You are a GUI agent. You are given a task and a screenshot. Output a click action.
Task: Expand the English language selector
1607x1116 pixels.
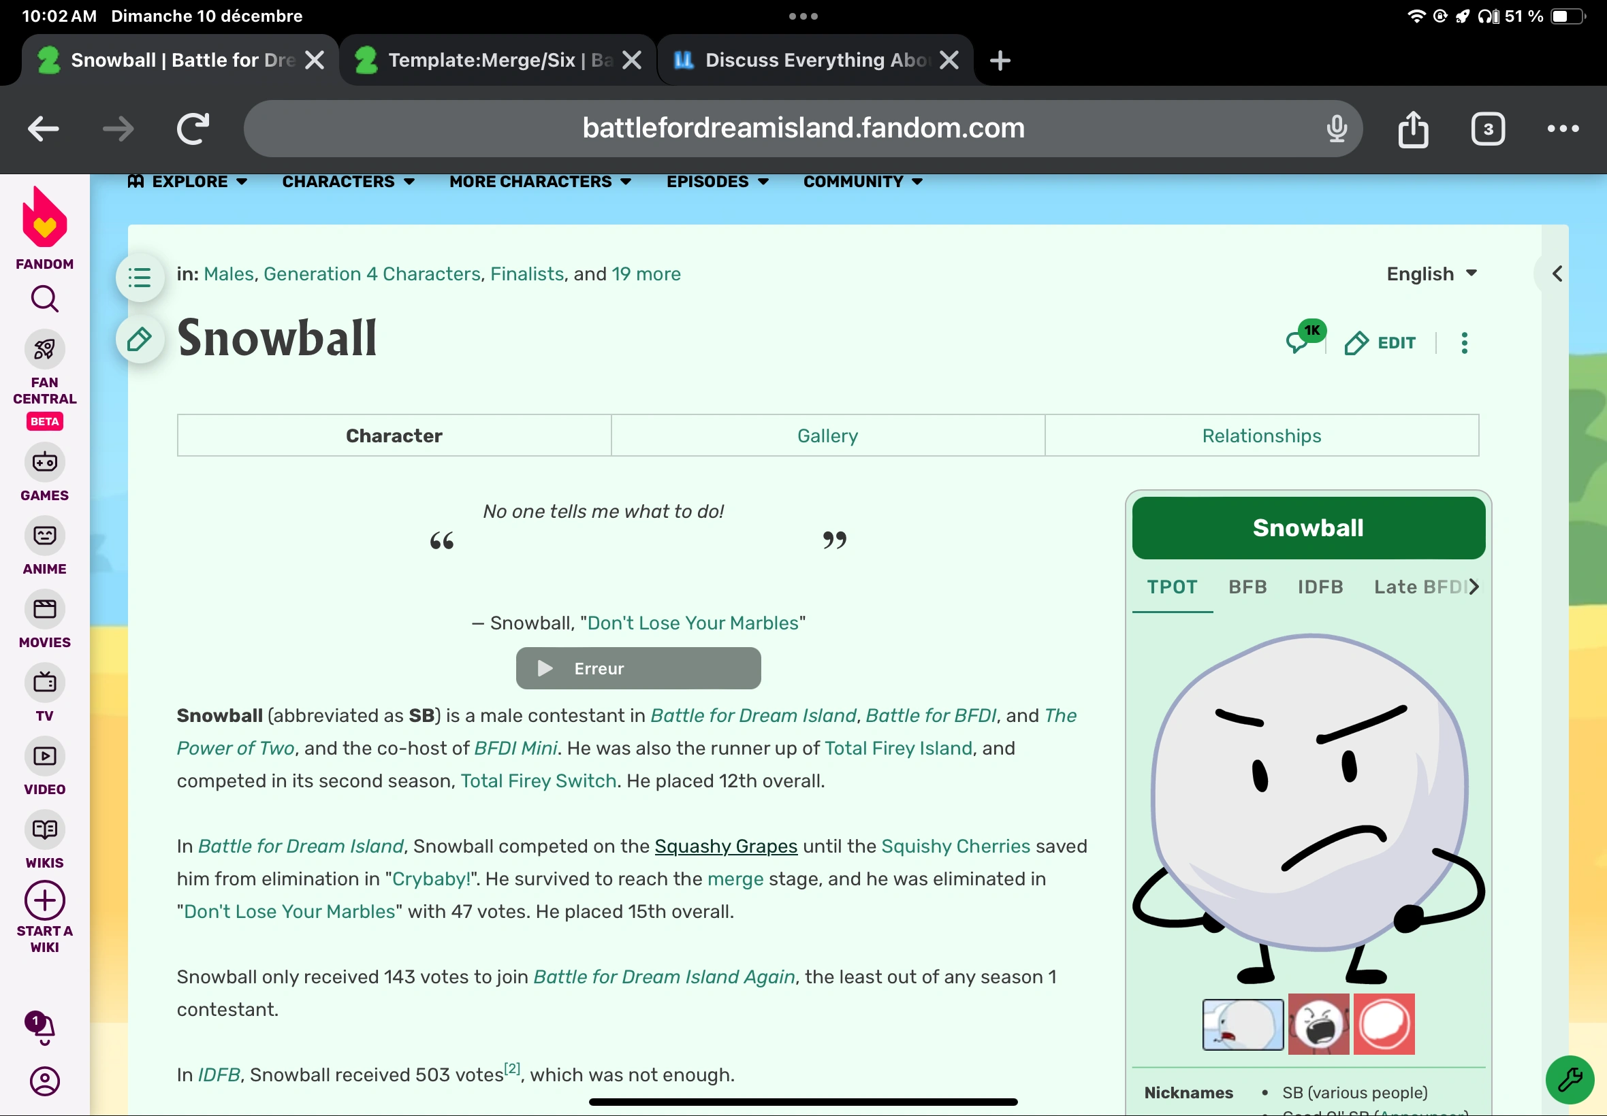pos(1432,274)
